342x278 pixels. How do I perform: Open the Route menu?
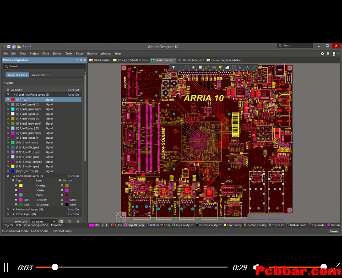80,54
